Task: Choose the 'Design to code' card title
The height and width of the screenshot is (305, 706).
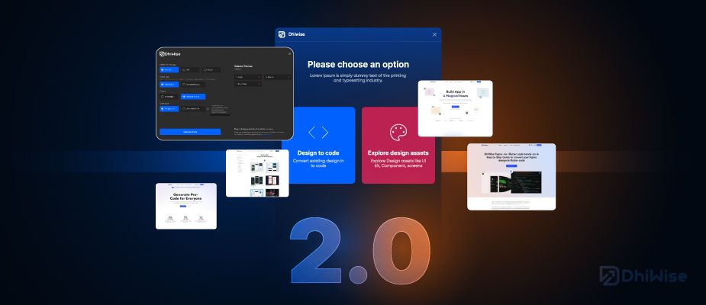Action: click(318, 153)
